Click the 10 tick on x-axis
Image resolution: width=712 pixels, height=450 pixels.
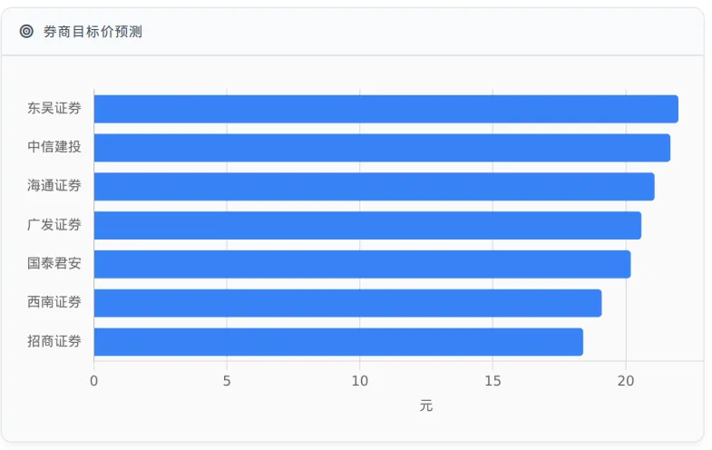coord(359,381)
